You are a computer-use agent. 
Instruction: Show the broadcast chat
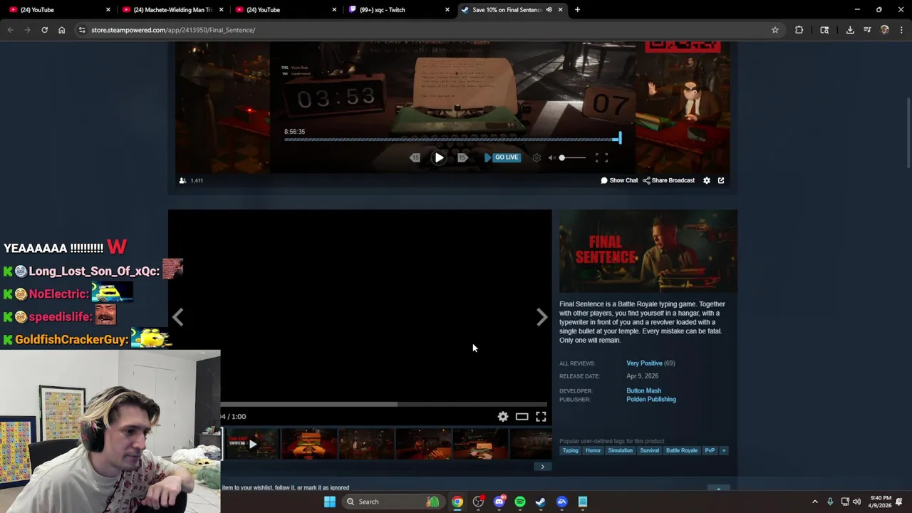[x=619, y=180]
